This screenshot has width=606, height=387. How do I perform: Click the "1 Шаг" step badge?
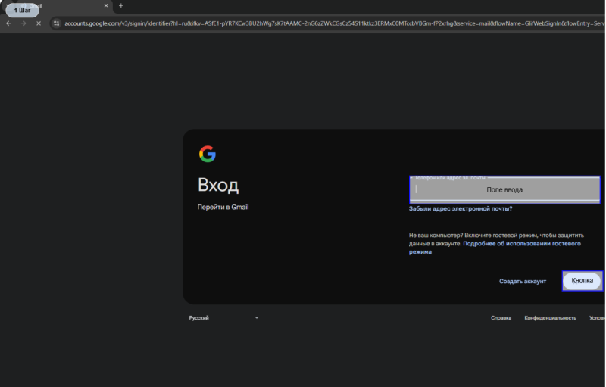[22, 11]
